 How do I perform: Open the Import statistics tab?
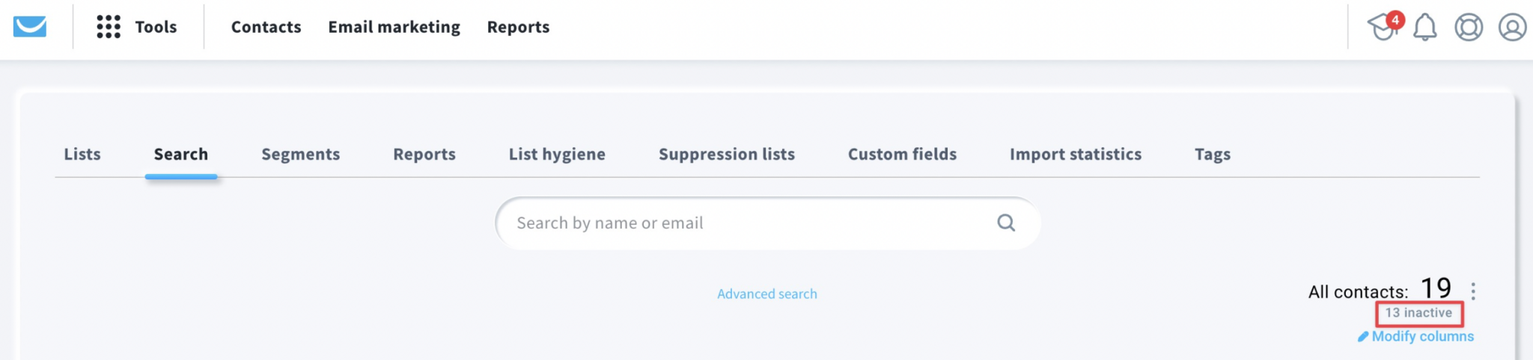click(x=1075, y=154)
